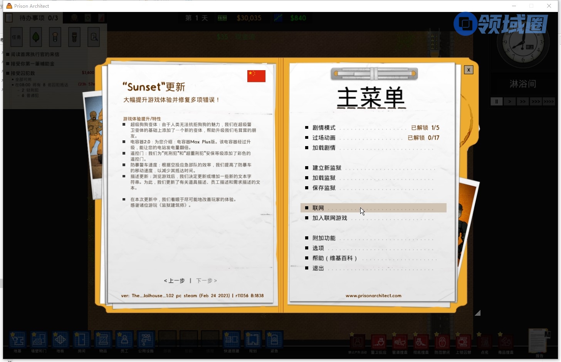
Task: Open 选项 options from the menu
Action: pyautogui.click(x=318, y=248)
